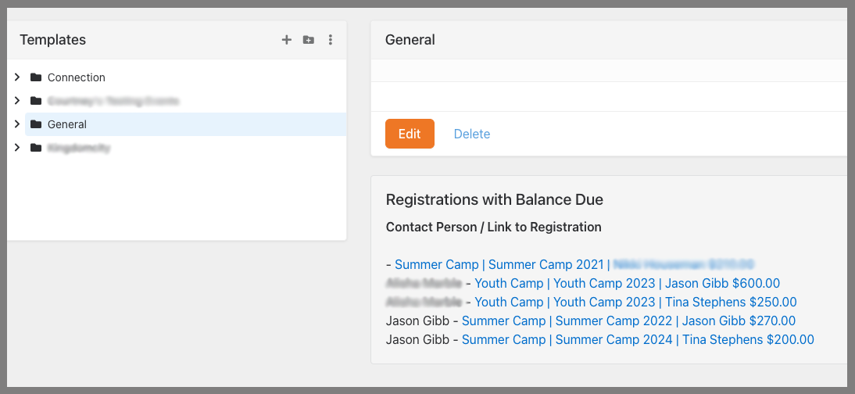Open the three-dot Templates options menu
Screen dimensions: 855x394
331,40
